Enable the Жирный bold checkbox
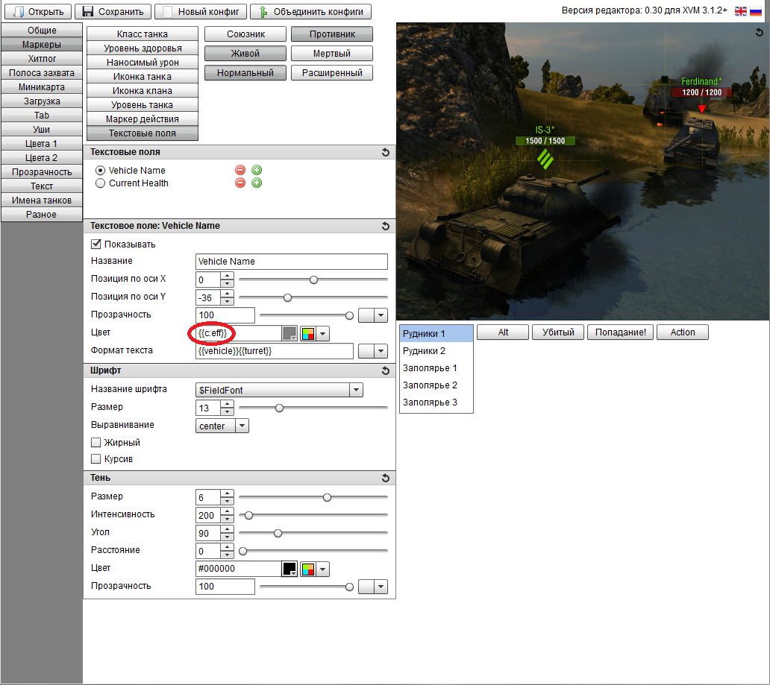The image size is (770, 685). [x=96, y=443]
